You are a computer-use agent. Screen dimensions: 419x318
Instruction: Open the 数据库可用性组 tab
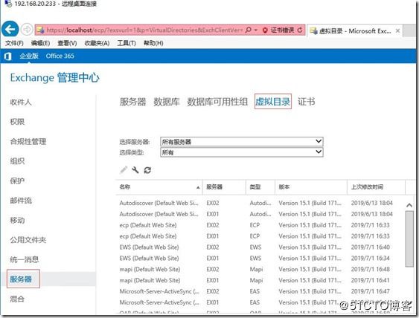pyautogui.click(x=217, y=102)
